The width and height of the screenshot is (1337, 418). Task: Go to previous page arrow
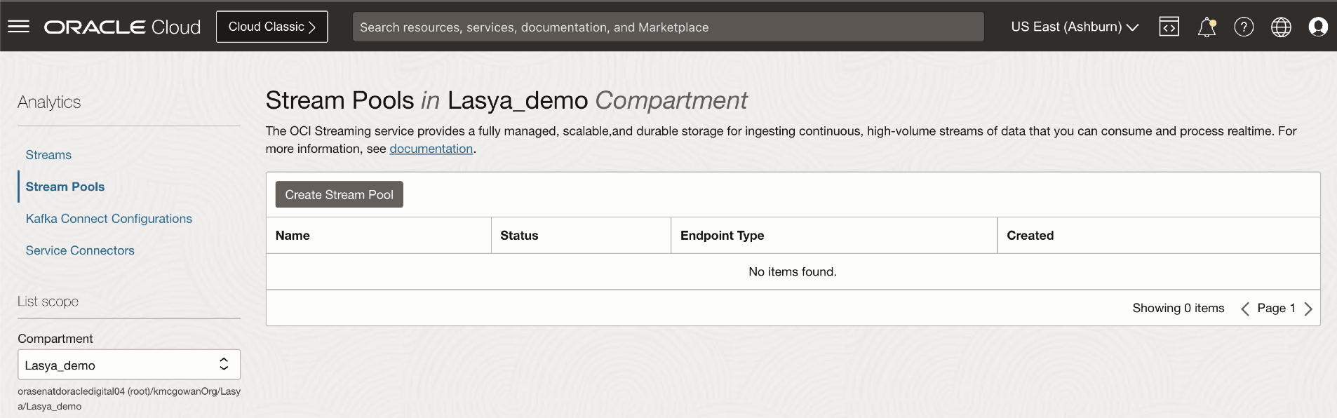[x=1244, y=309]
